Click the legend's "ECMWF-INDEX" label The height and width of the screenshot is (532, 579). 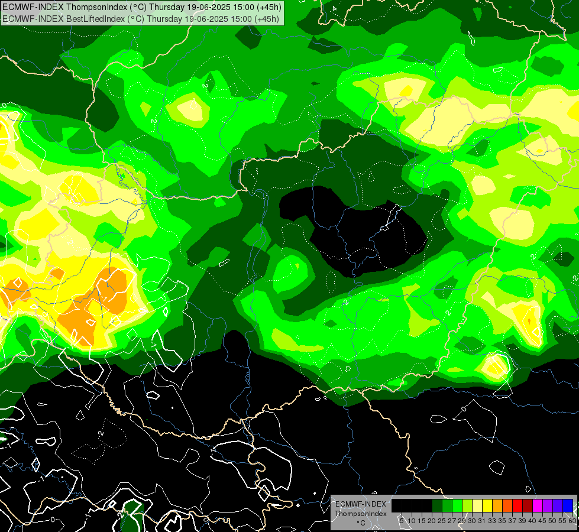pos(361,504)
